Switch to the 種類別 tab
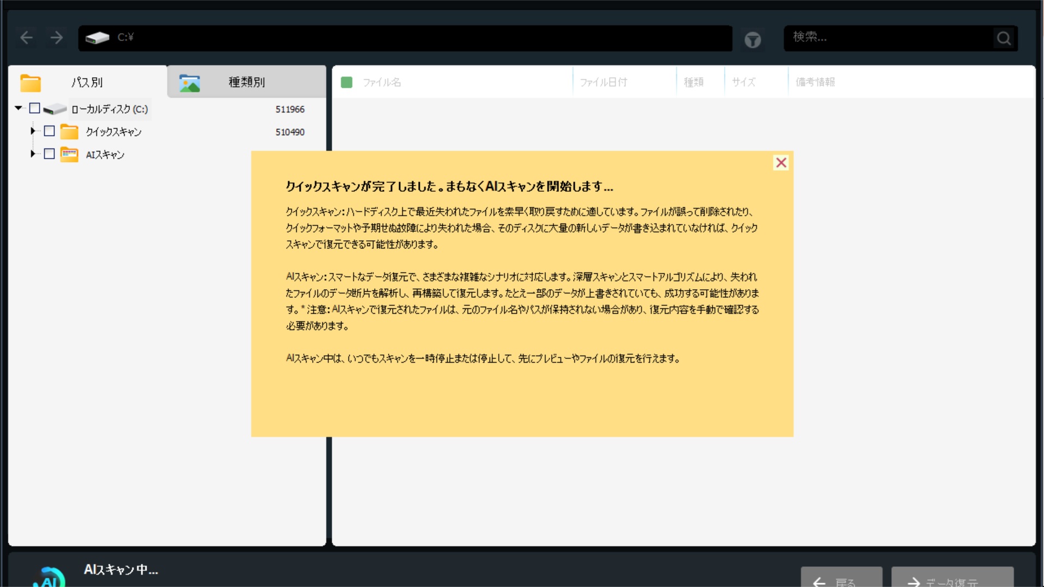The image size is (1044, 587). (x=246, y=82)
